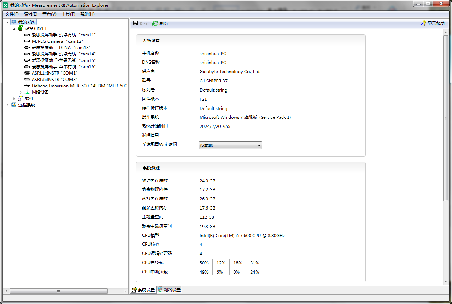Open the 查看(V) menu
This screenshot has width=452, height=304.
point(49,14)
